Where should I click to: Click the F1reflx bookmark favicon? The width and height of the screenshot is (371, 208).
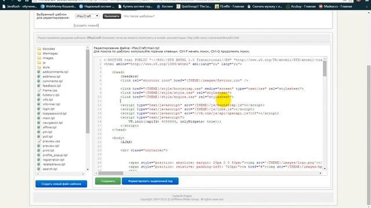217,6
